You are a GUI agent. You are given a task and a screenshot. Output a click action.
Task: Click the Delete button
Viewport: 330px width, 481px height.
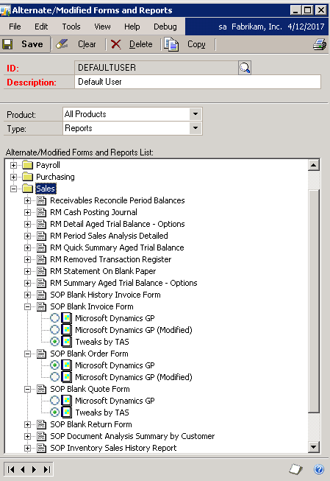tap(132, 44)
